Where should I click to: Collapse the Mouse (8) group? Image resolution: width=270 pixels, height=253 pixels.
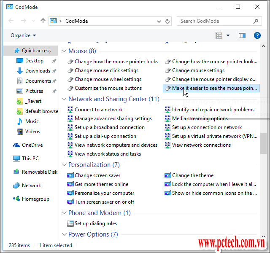pos(65,51)
